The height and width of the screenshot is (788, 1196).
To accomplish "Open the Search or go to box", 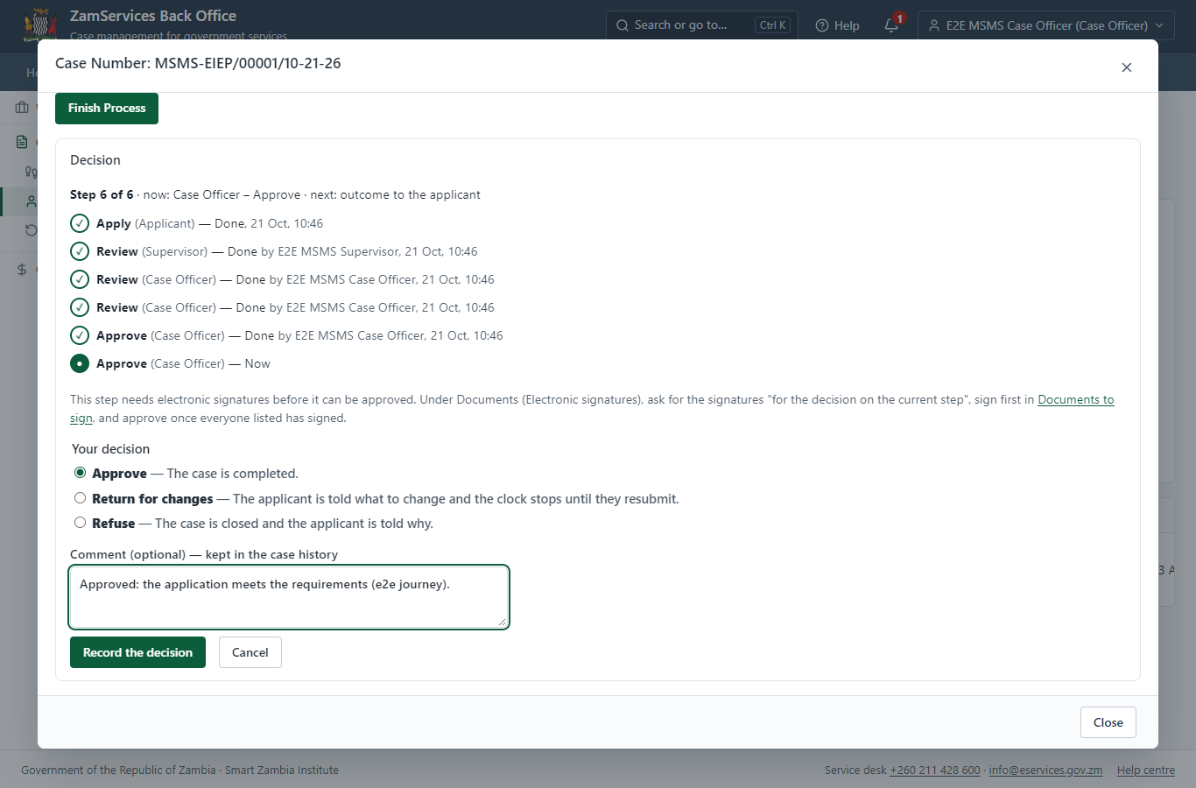I will [700, 25].
